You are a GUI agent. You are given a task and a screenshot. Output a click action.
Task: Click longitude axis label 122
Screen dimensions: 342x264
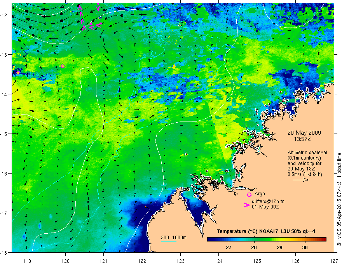coord(142,261)
